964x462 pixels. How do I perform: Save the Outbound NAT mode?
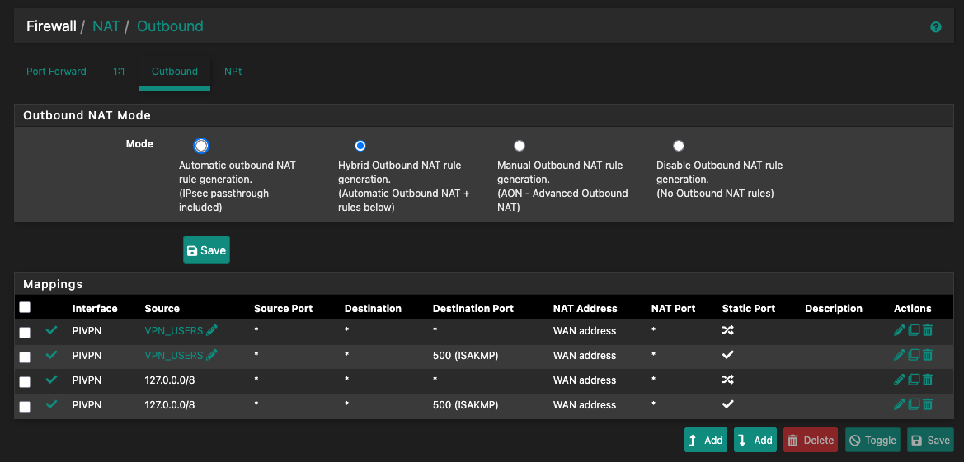206,250
